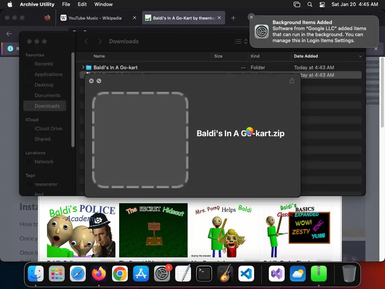The height and width of the screenshot is (289, 385).
Task: Close the Quick Look preview panel
Action: click(91, 81)
